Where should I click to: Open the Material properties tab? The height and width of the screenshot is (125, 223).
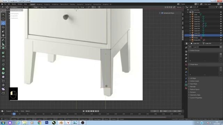pos(186,88)
